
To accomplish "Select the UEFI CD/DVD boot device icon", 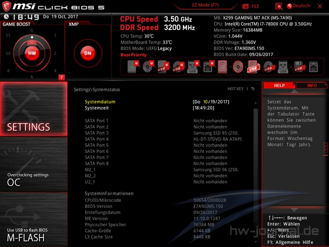I will (x=148, y=67).
